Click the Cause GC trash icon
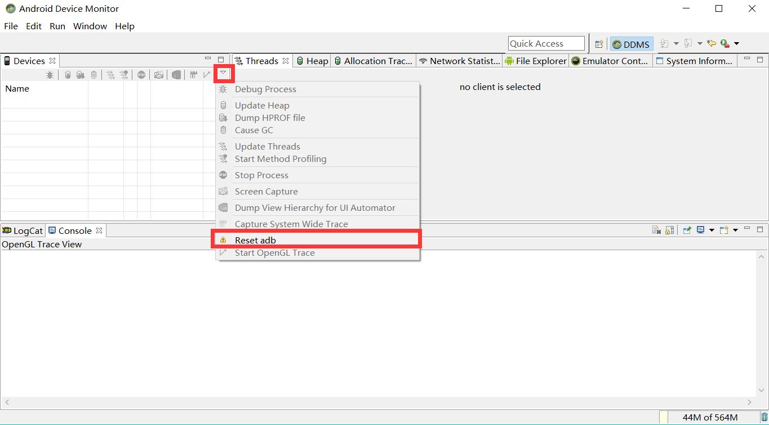This screenshot has height=425, width=769. [94, 75]
